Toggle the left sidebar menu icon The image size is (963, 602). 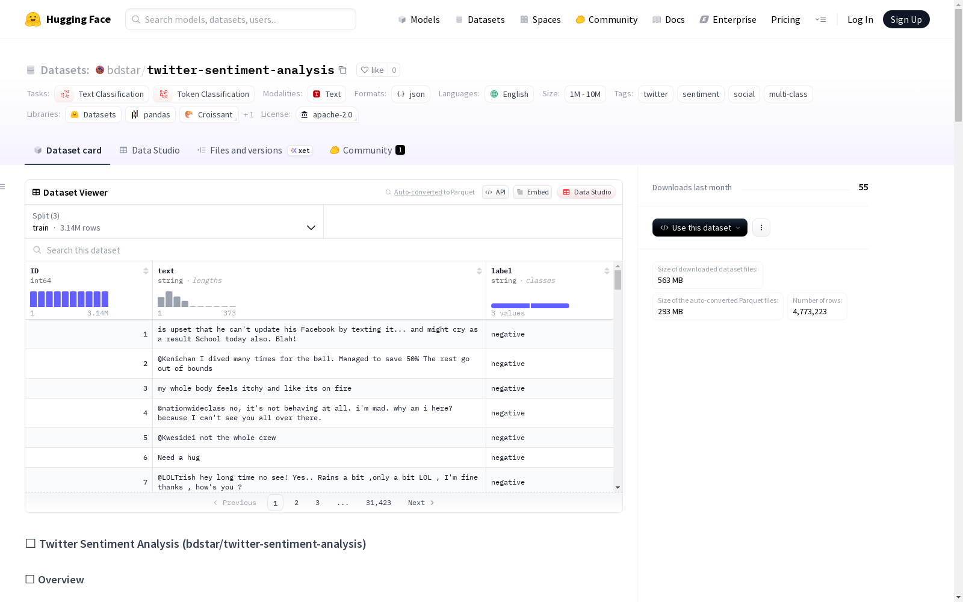(x=3, y=187)
